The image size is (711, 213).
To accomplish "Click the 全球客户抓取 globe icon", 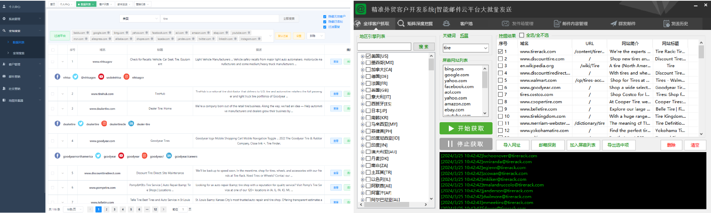I will click(358, 24).
